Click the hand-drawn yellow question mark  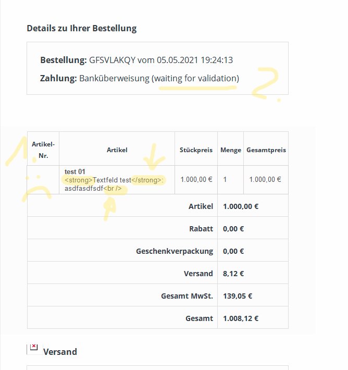click(265, 83)
